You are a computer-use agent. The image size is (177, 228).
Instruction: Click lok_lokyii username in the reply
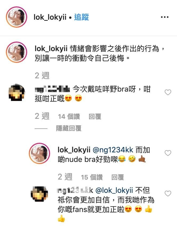74,150
